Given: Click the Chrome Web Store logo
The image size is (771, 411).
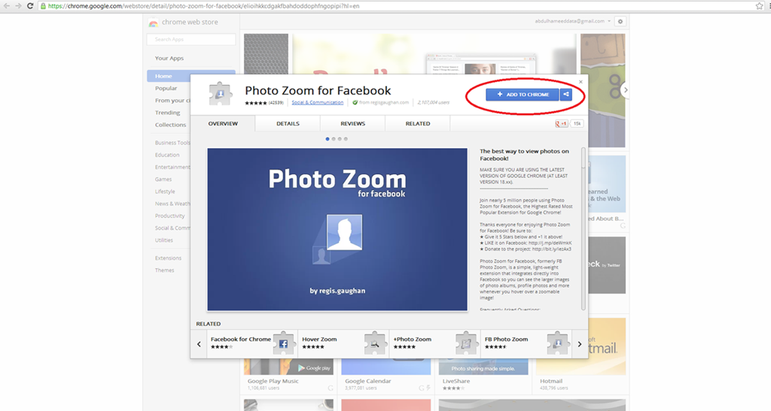Looking at the screenshot, I should (x=184, y=22).
